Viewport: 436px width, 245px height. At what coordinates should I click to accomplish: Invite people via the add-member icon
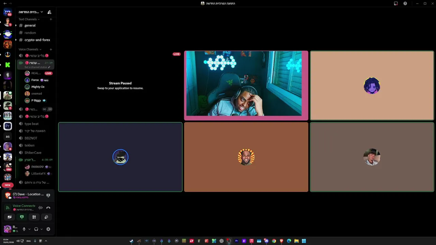coord(49,12)
